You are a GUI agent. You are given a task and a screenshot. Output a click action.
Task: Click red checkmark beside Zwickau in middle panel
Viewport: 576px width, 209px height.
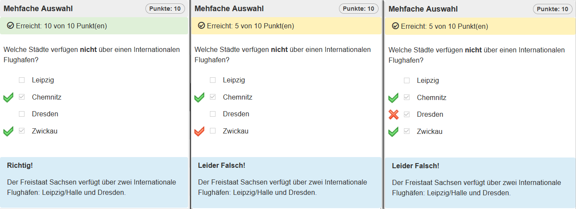(x=199, y=131)
